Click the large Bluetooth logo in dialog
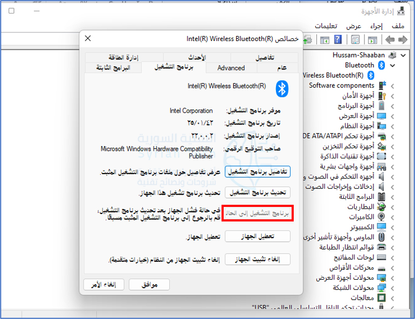The width and height of the screenshot is (415, 319). pyautogui.click(x=282, y=88)
